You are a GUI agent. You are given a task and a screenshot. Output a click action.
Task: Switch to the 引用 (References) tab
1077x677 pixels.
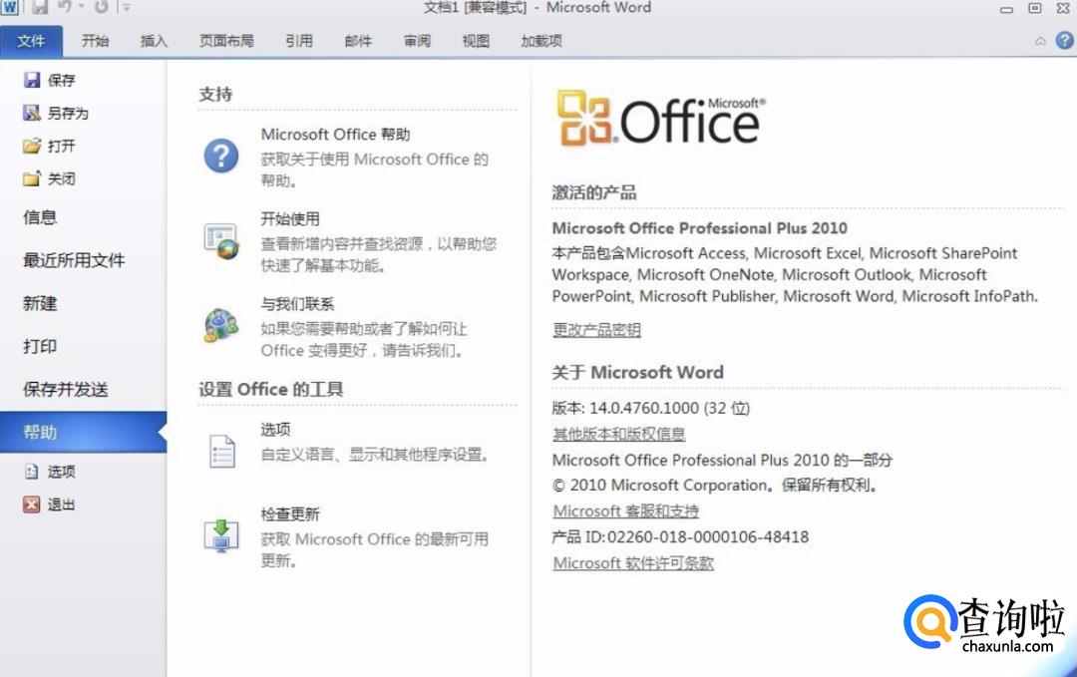pyautogui.click(x=299, y=41)
